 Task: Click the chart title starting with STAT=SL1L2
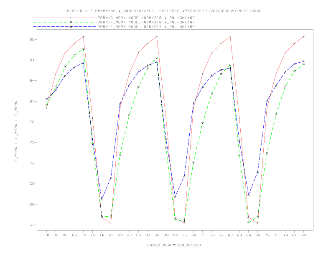[164, 11]
